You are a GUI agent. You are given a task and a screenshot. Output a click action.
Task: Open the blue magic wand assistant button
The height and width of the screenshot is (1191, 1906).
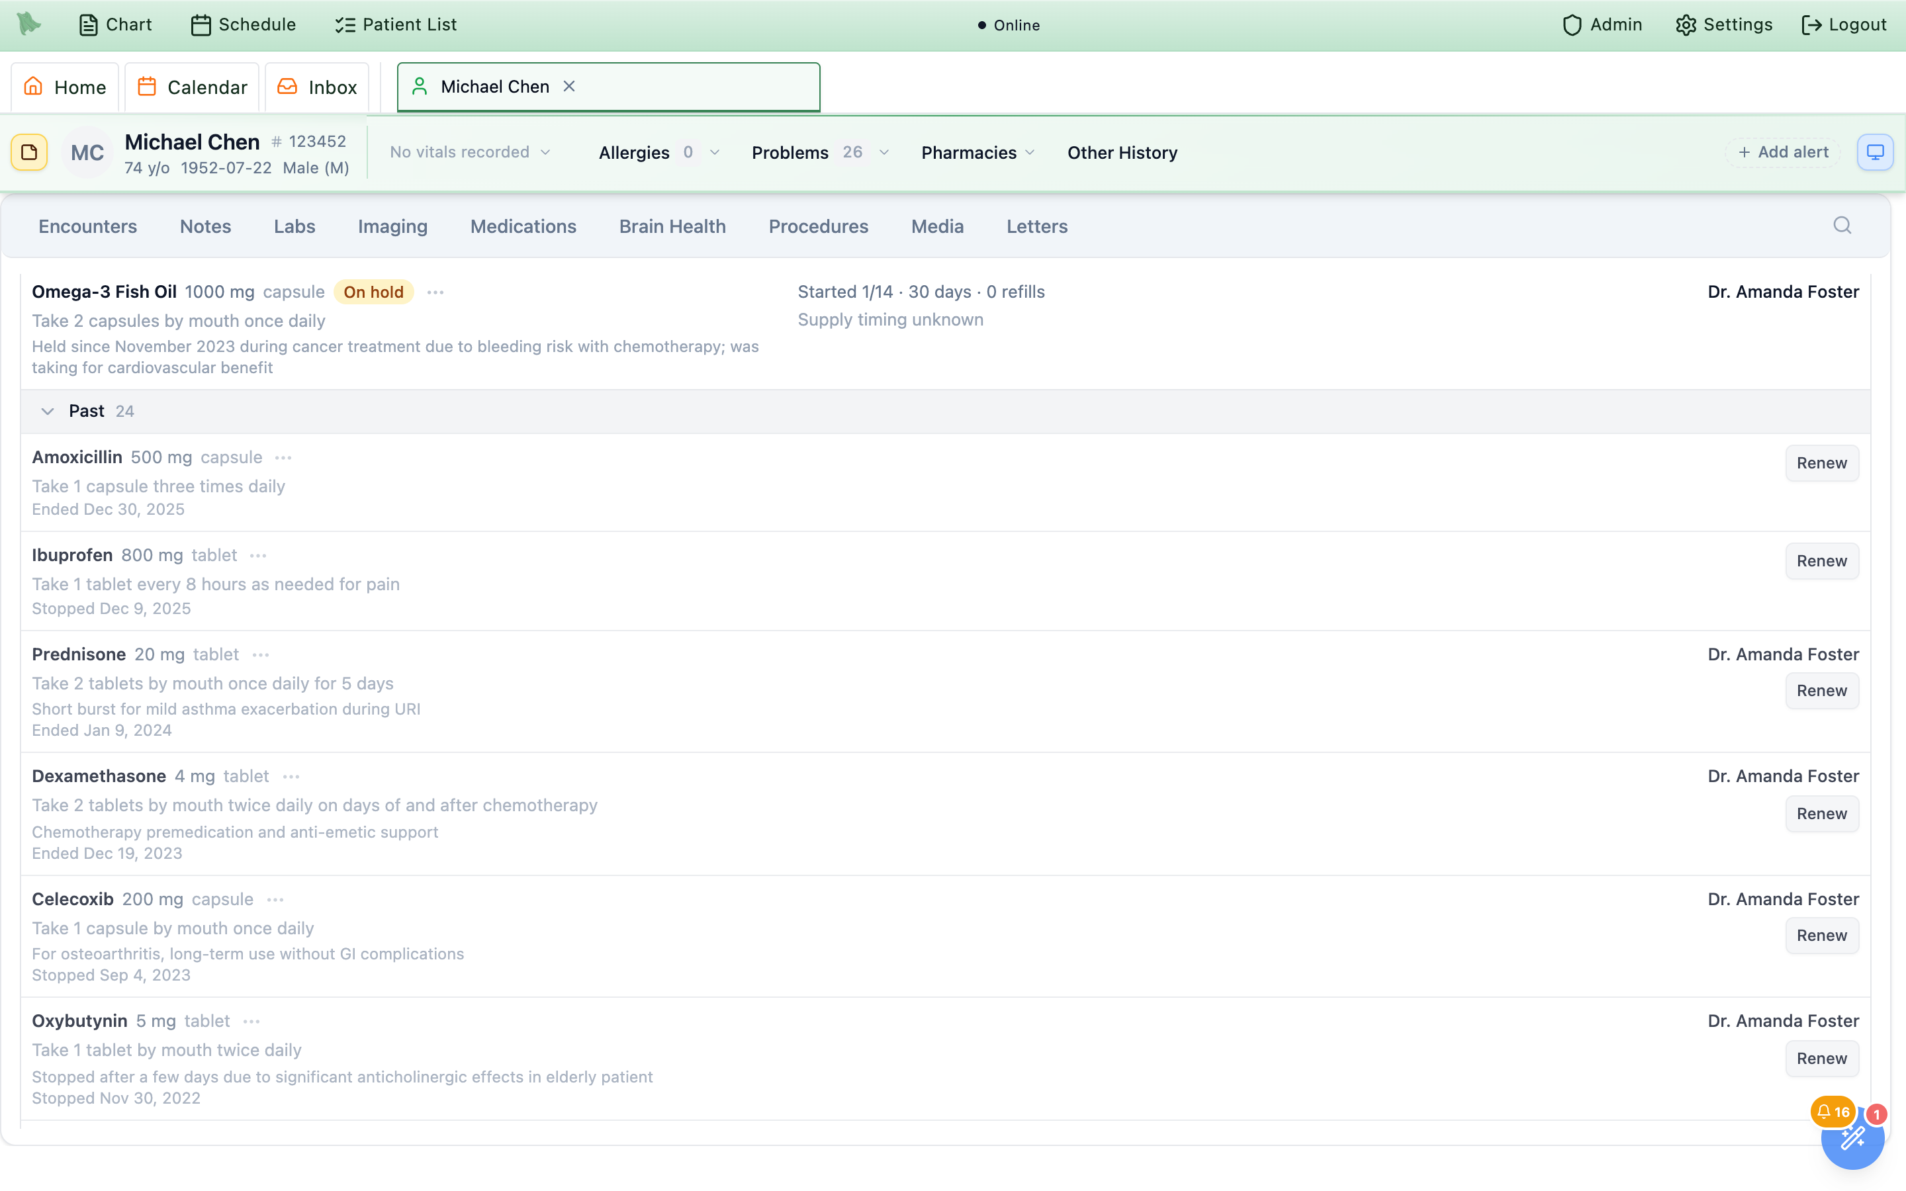[x=1852, y=1138]
